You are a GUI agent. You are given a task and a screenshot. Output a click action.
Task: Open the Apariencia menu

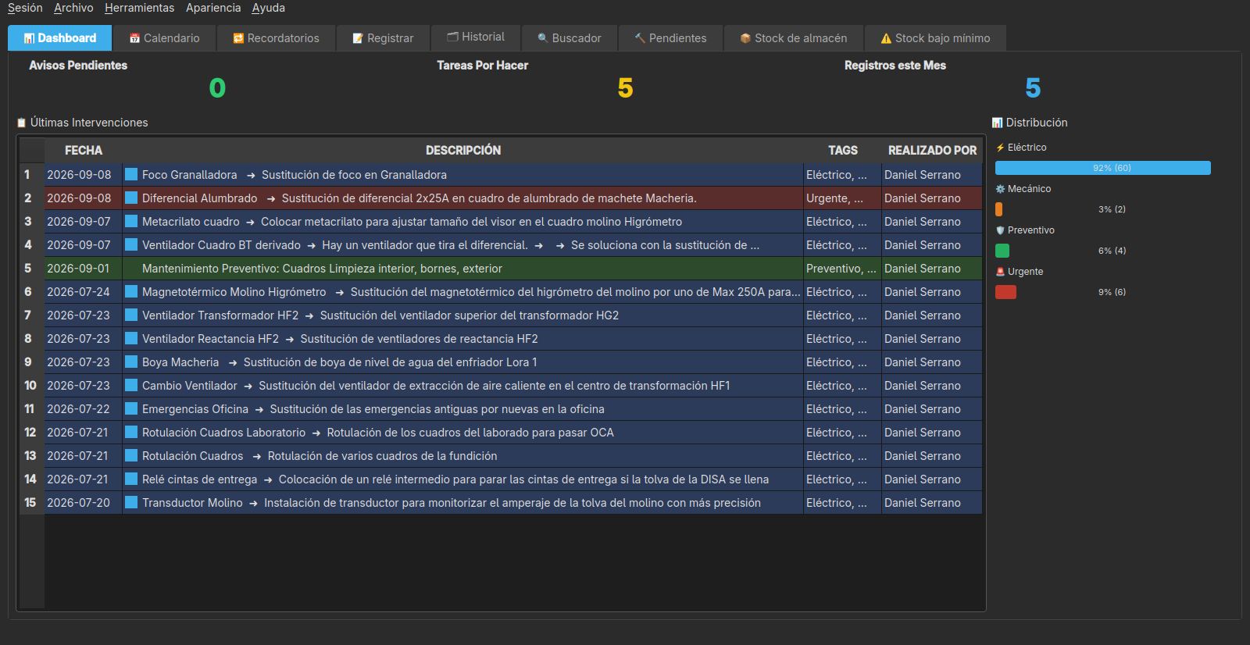213,8
